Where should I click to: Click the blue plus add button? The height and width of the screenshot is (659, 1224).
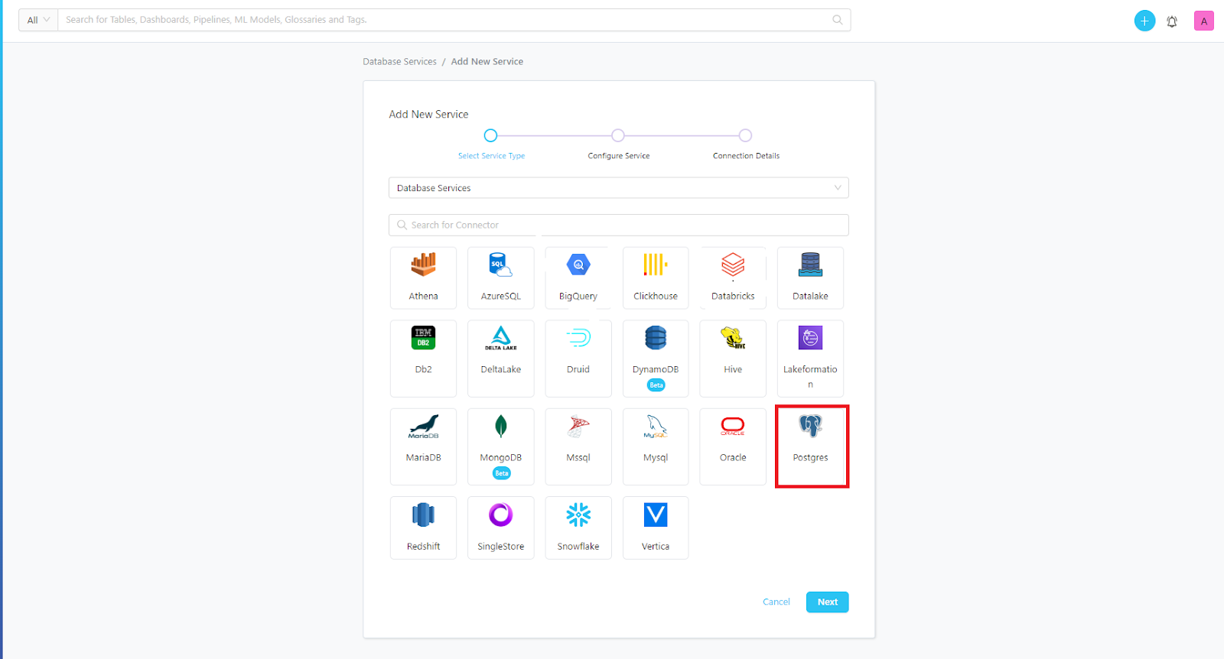pos(1144,21)
